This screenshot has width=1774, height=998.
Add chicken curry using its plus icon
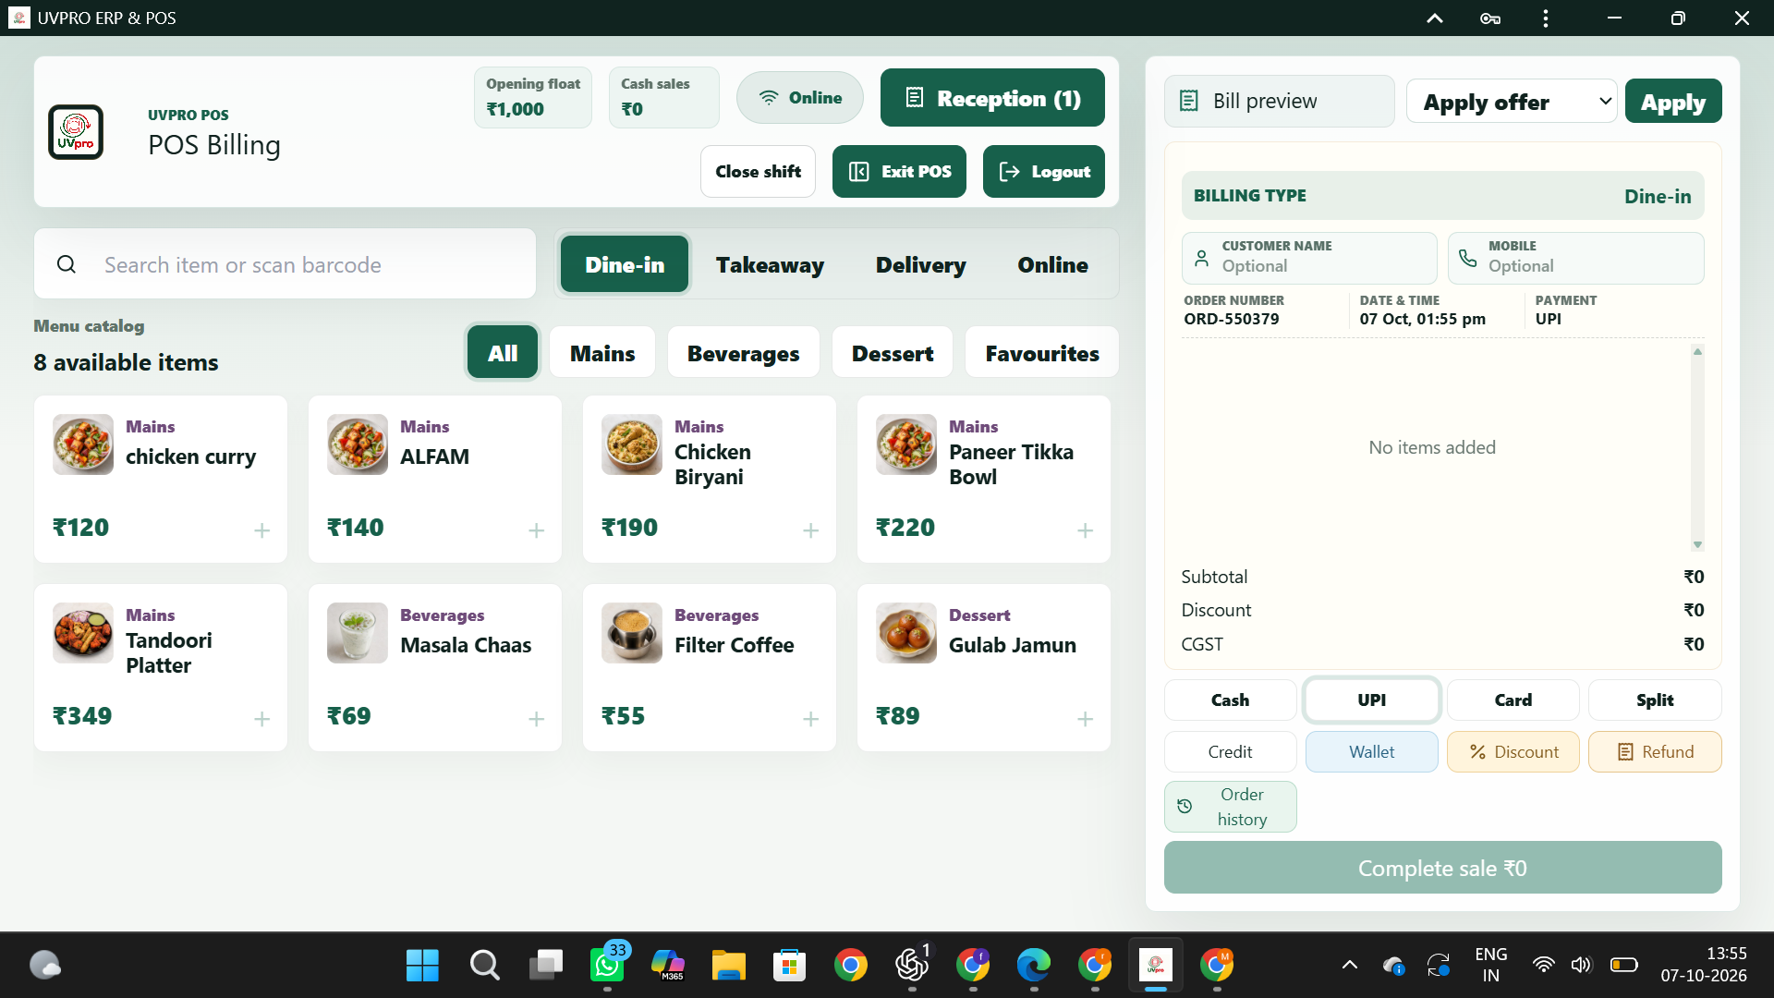[x=261, y=530]
